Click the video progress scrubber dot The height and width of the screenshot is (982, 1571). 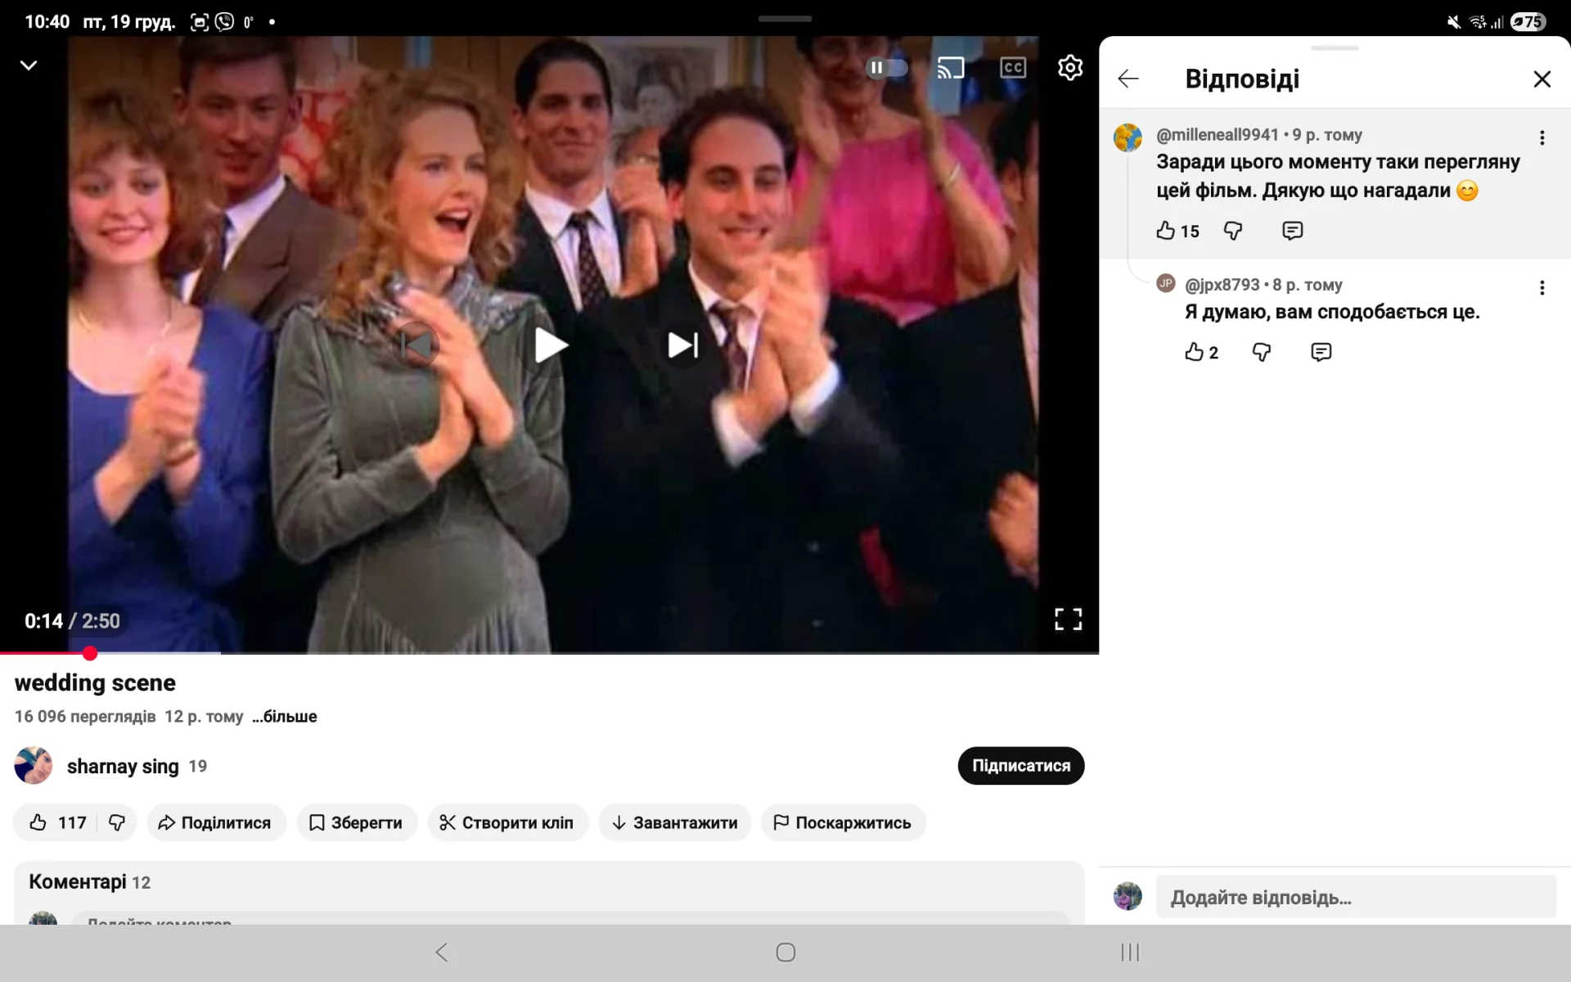tap(90, 653)
